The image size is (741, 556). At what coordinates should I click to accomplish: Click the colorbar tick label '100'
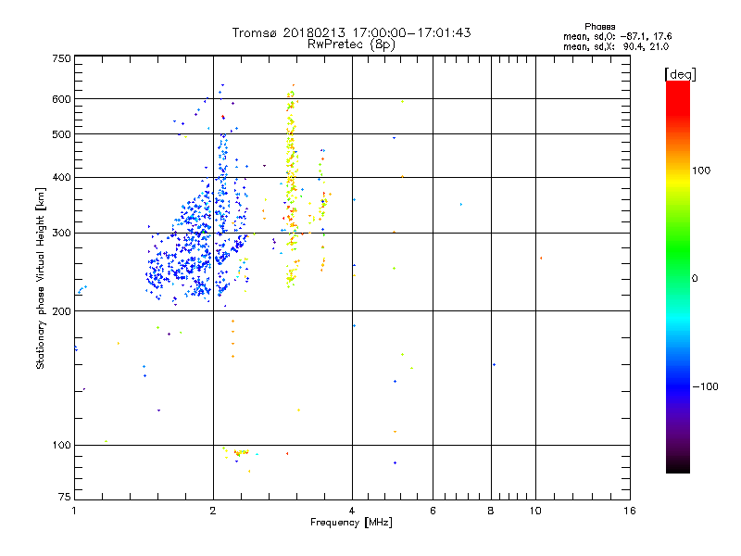[701, 171]
